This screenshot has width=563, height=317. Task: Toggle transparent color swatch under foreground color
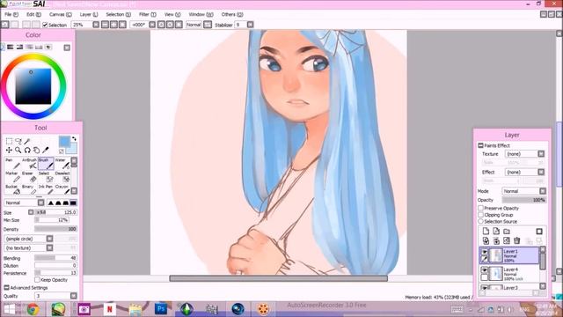click(62, 151)
